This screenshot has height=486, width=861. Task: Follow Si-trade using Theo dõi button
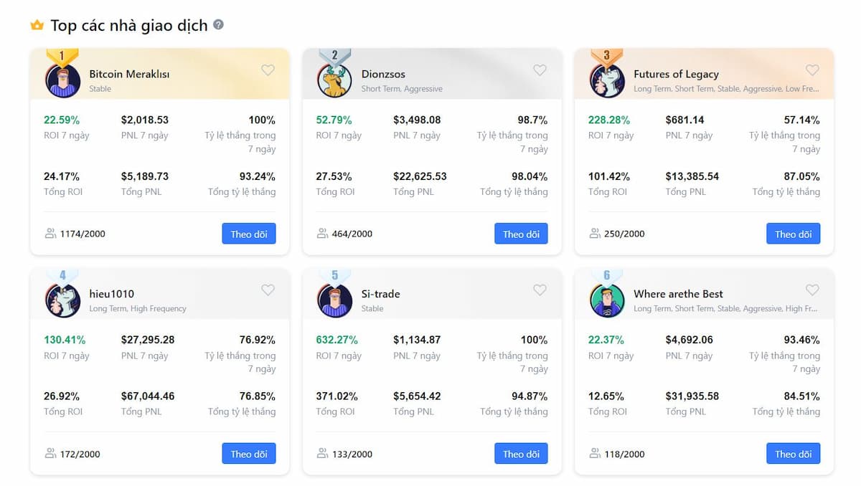pyautogui.click(x=521, y=454)
